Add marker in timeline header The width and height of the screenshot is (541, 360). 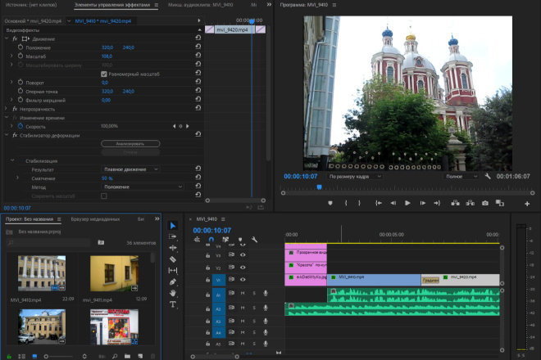click(x=240, y=240)
